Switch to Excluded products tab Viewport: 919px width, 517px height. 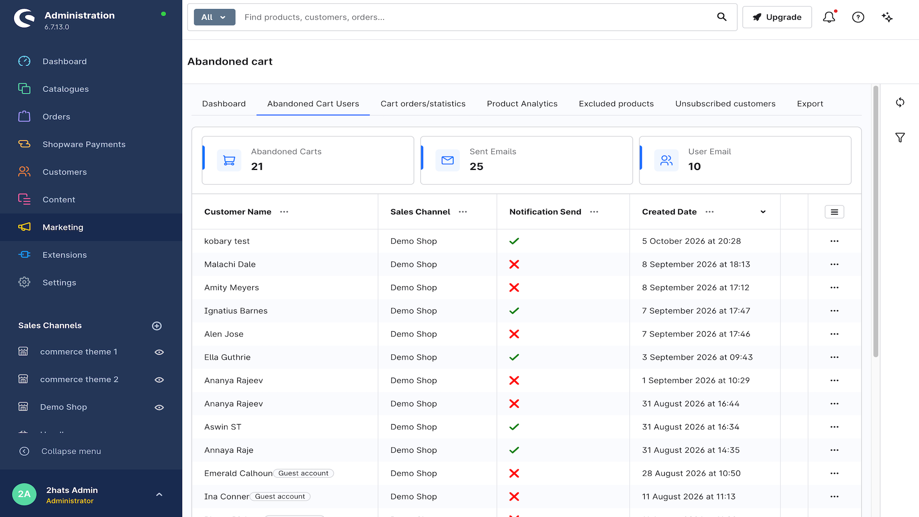(x=616, y=104)
